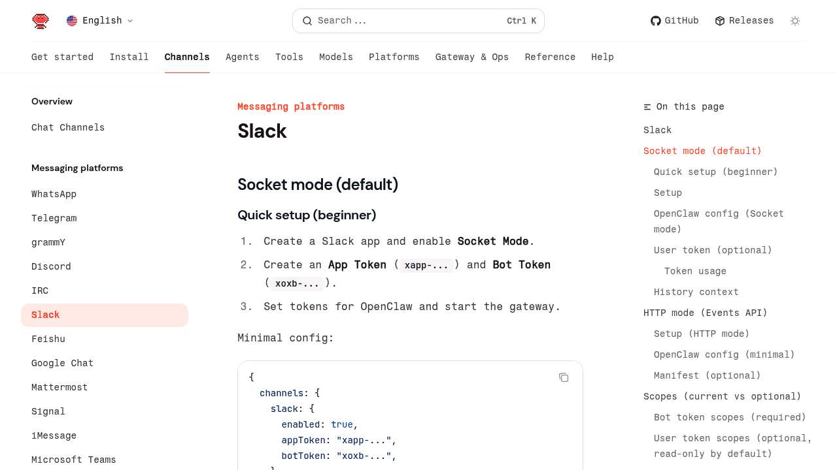Screen dimensions: 837x470
Task: Click the Releases package icon
Action: pos(720,21)
